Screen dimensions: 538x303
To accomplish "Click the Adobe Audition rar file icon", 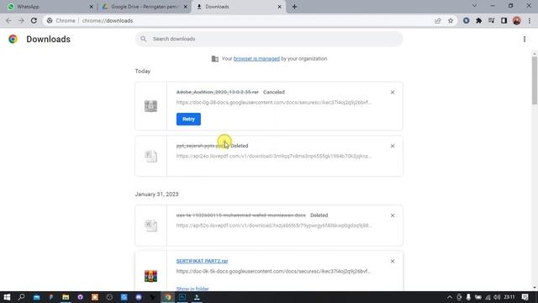I will point(150,106).
